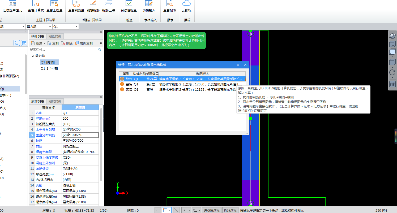Click 复制 copy component button
This screenshot has width=397, height=213.
[x=53, y=43]
